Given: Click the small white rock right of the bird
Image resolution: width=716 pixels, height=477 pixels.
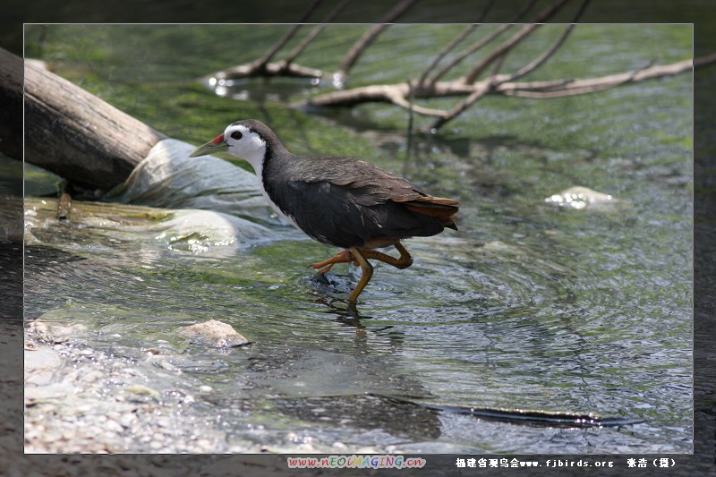Looking at the screenshot, I should pos(580,198).
